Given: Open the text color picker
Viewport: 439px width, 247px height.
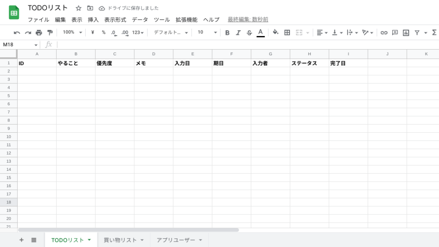Looking at the screenshot, I should (260, 33).
